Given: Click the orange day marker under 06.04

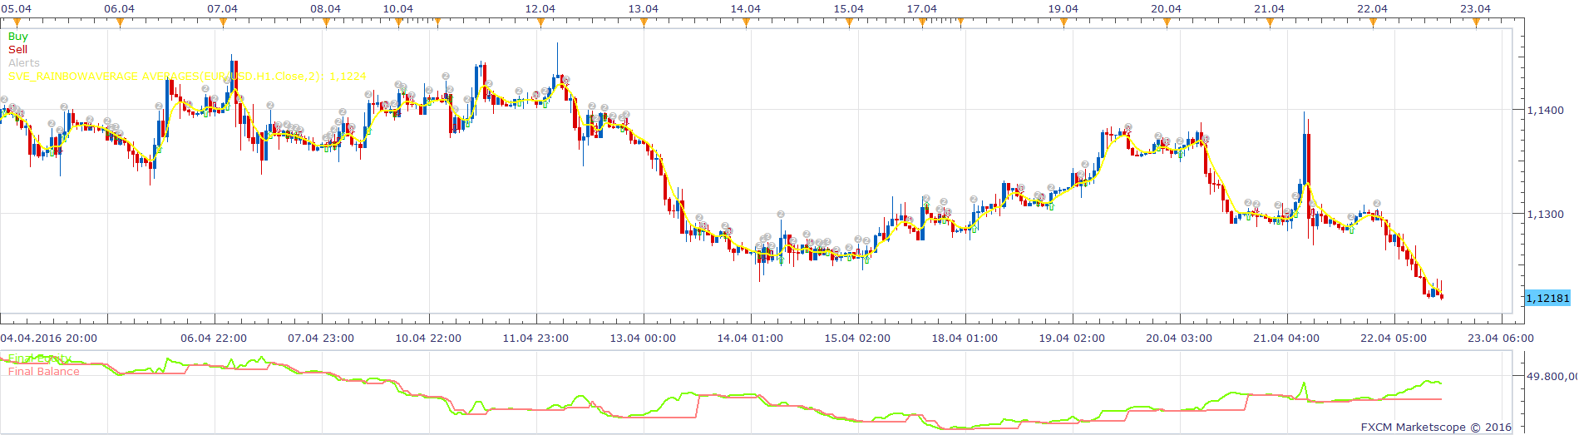Looking at the screenshot, I should click(x=120, y=22).
